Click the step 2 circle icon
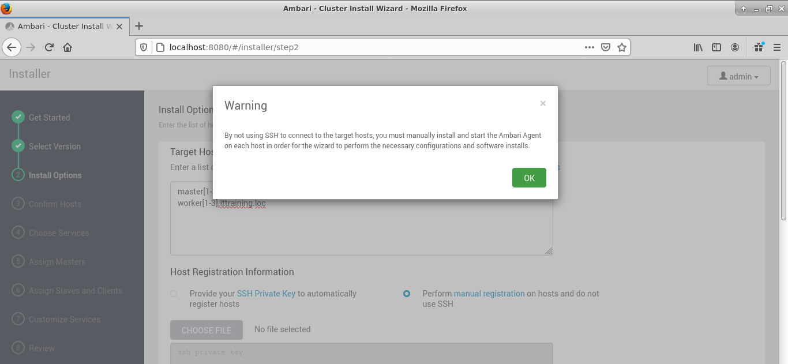The height and width of the screenshot is (364, 788). 18,175
